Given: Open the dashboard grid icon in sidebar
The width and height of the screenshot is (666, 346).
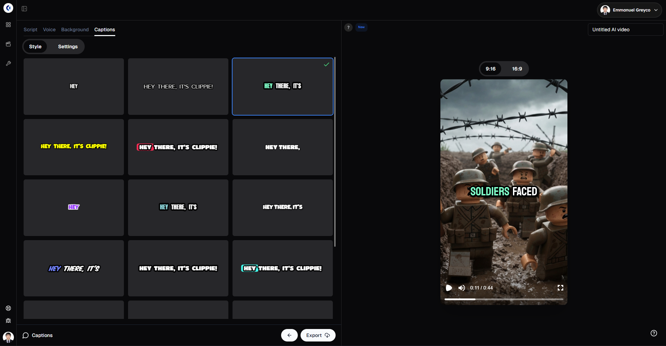Looking at the screenshot, I should coord(8,25).
